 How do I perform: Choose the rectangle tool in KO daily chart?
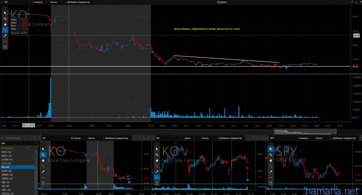[x=157, y=183]
